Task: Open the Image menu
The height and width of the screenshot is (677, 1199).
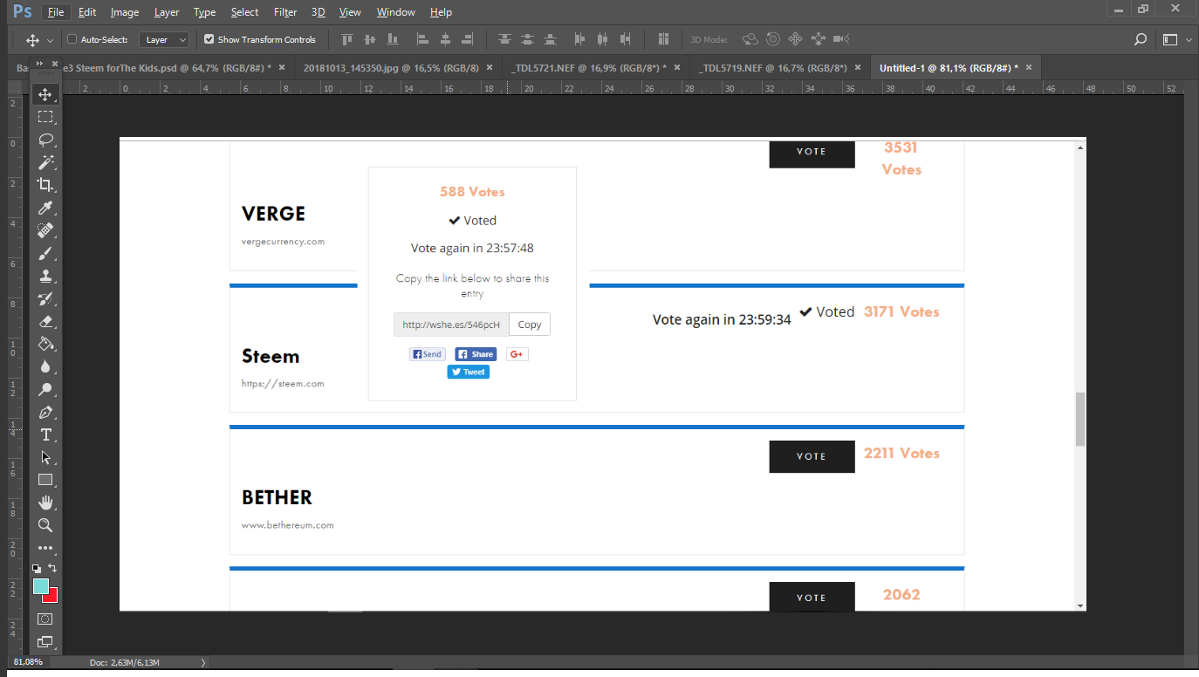Action: 125,12
